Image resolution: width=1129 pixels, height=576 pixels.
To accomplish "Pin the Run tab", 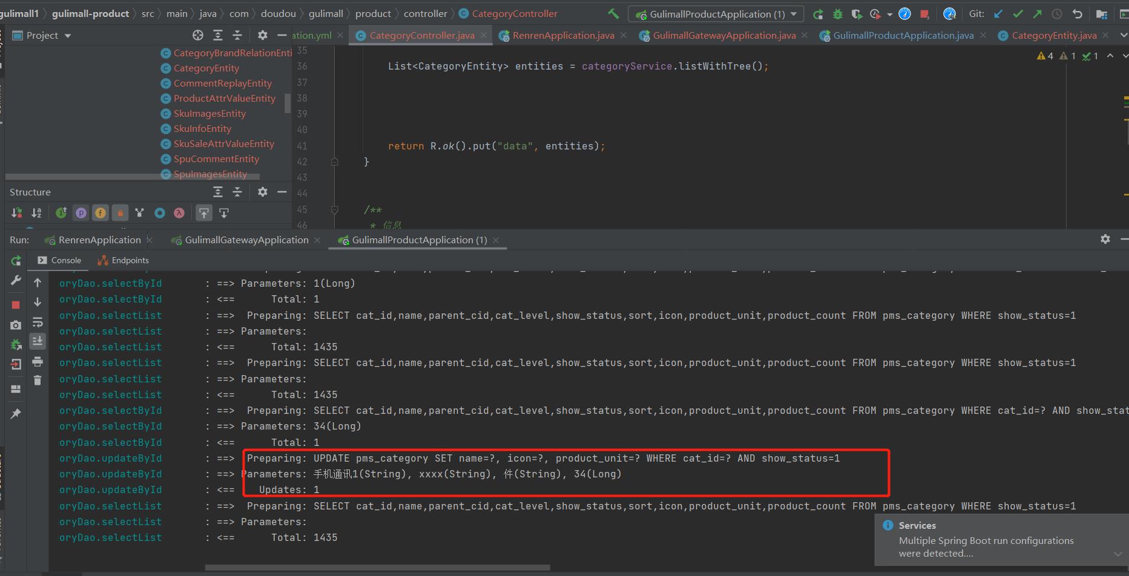I will [16, 414].
